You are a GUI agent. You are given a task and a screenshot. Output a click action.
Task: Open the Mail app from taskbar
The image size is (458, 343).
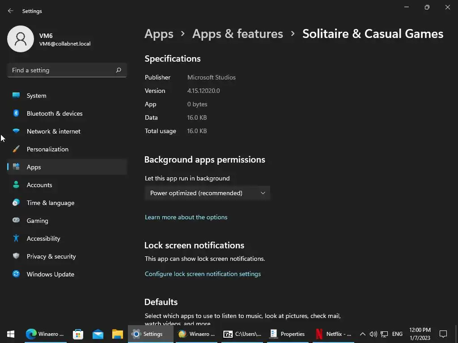98,334
